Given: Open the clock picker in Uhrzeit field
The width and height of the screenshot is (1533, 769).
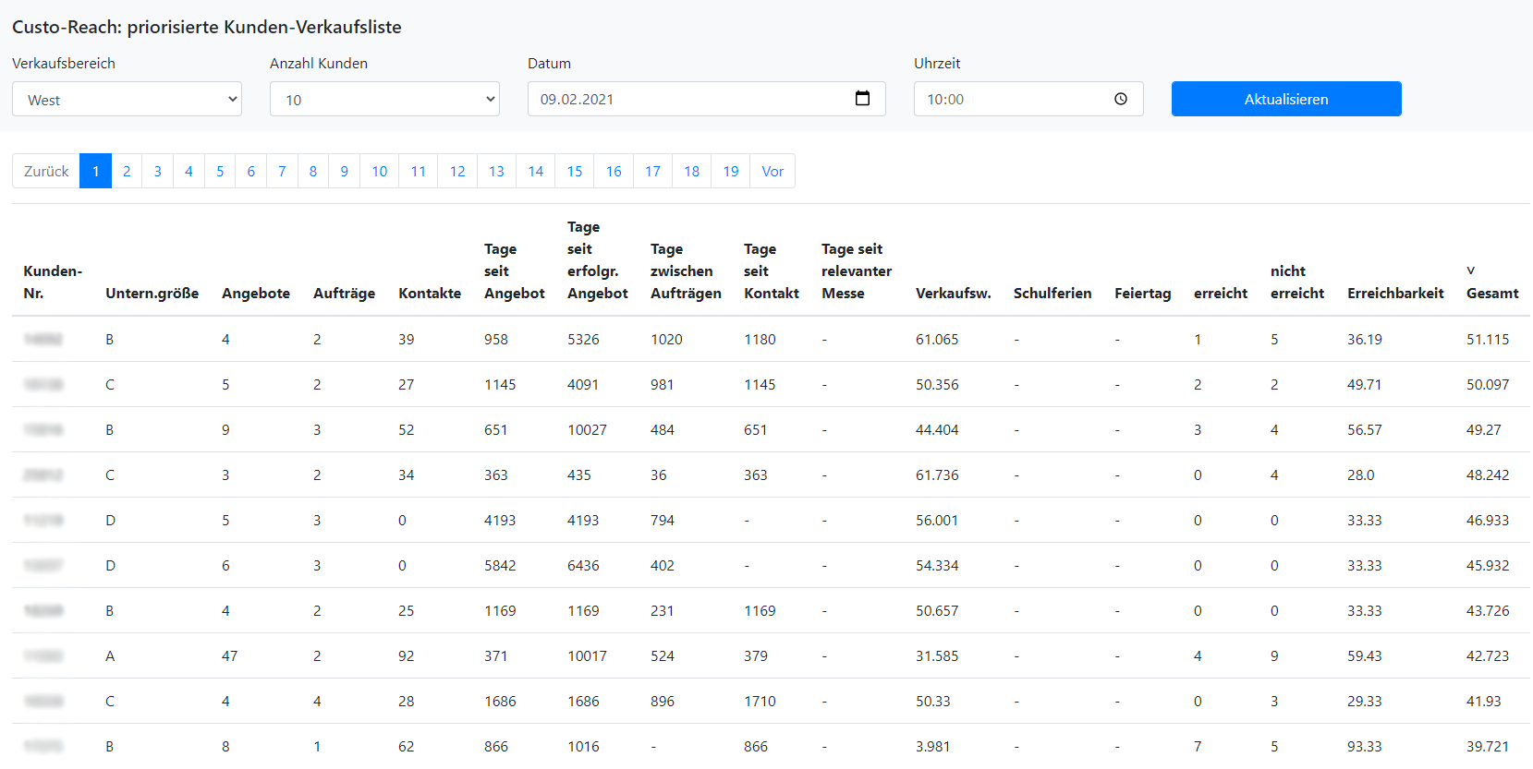Looking at the screenshot, I should [1121, 99].
